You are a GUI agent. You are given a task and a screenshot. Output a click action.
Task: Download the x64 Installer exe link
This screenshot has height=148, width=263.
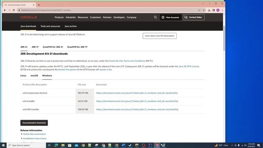[x=132, y=101]
